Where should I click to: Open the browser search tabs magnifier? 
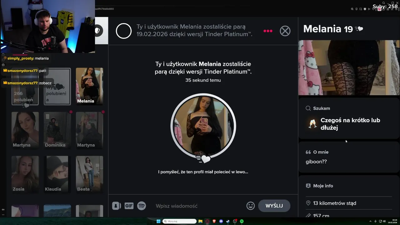tap(383, 3)
